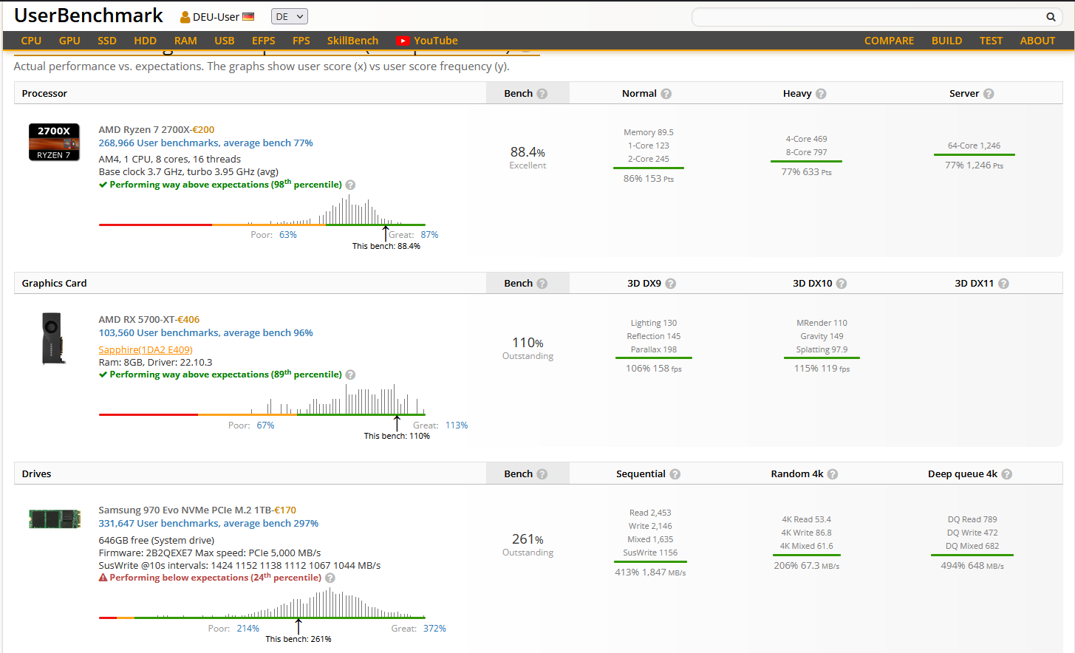
Task: Open help icon next to Server
Action: [x=989, y=94]
